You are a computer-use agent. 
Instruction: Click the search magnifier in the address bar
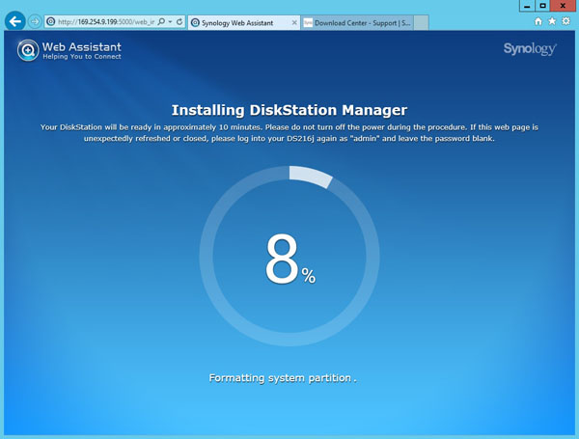click(161, 22)
